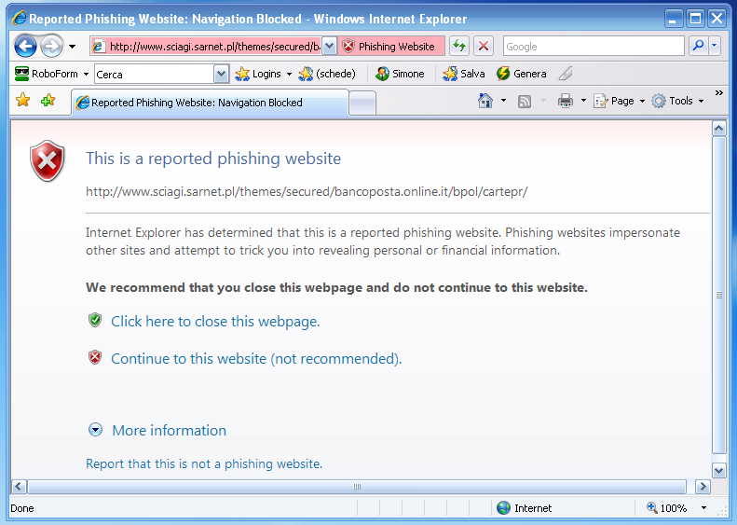Image resolution: width=737 pixels, height=525 pixels.
Task: Click the horizontal scrollbar right arrow
Action: (x=703, y=486)
